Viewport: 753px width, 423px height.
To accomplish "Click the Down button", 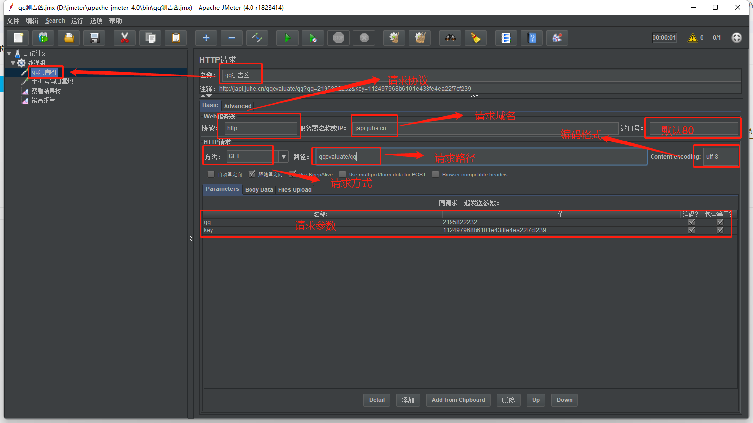I will click(x=564, y=400).
